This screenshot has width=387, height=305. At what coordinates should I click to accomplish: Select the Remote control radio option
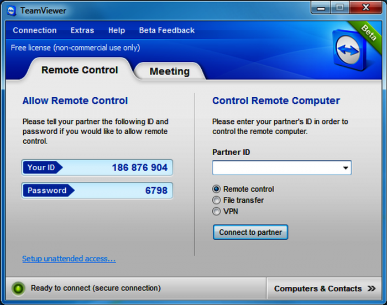(217, 189)
